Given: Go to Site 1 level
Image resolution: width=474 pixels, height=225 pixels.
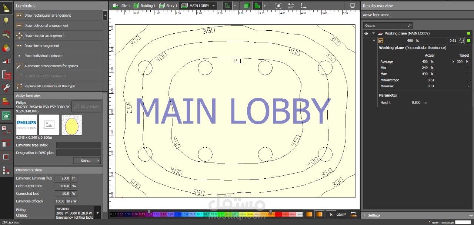Looking at the screenshot, I should pos(121,6).
